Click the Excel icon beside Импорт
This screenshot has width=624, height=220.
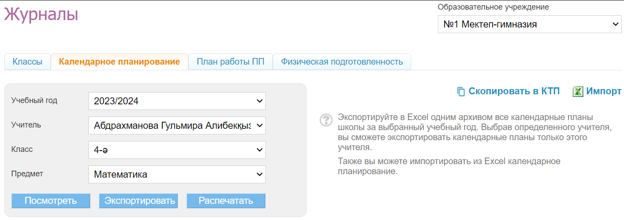pos(578,92)
